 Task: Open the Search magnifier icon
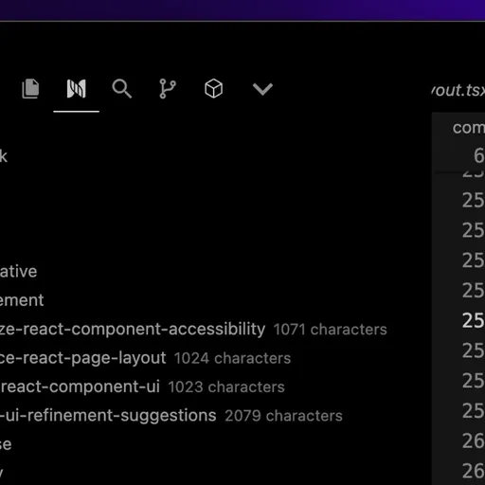122,89
